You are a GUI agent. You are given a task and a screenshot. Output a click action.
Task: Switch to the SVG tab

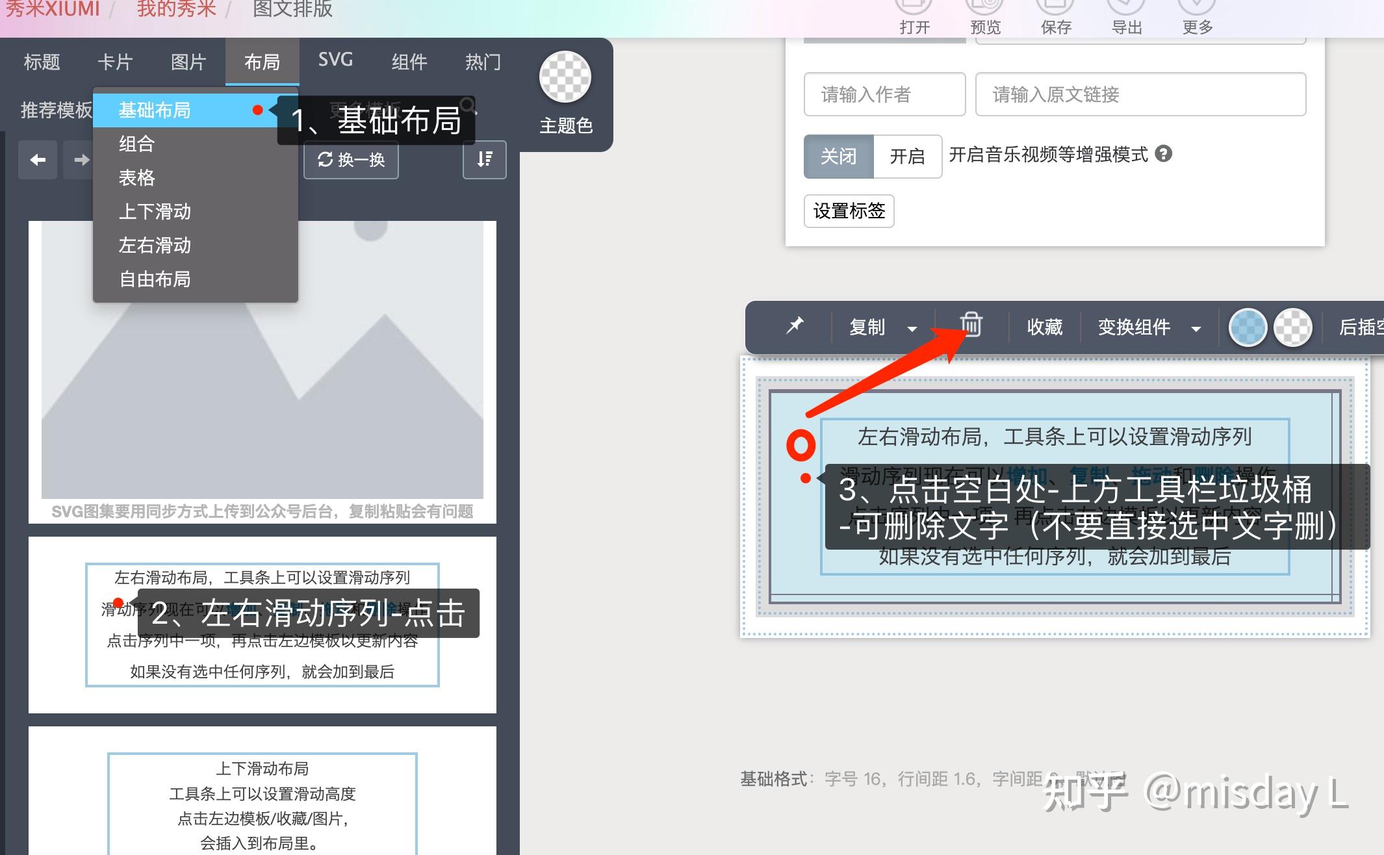[x=335, y=60]
